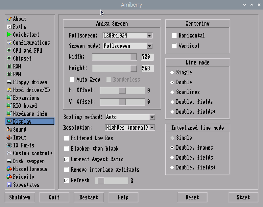Image resolution: width=263 pixels, height=207 pixels.
Task: Go to the Savestates page
Action: click(x=30, y=185)
